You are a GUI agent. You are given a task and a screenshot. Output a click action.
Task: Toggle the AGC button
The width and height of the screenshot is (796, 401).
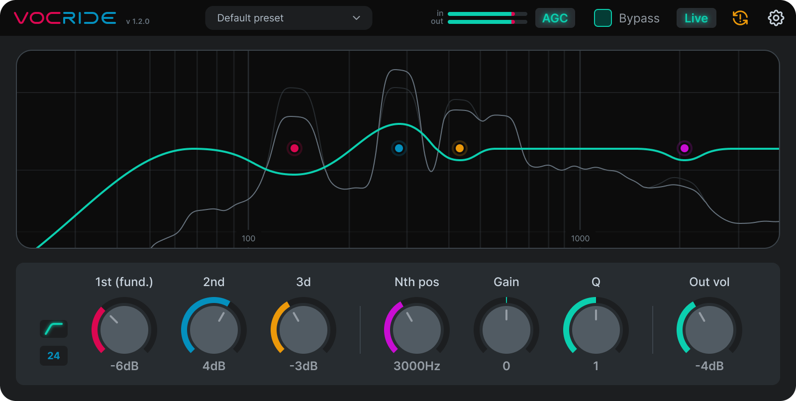click(x=555, y=18)
